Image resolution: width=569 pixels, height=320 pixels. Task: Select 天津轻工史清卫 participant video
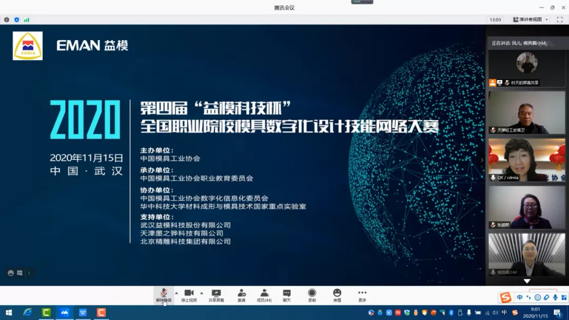pyautogui.click(x=526, y=112)
